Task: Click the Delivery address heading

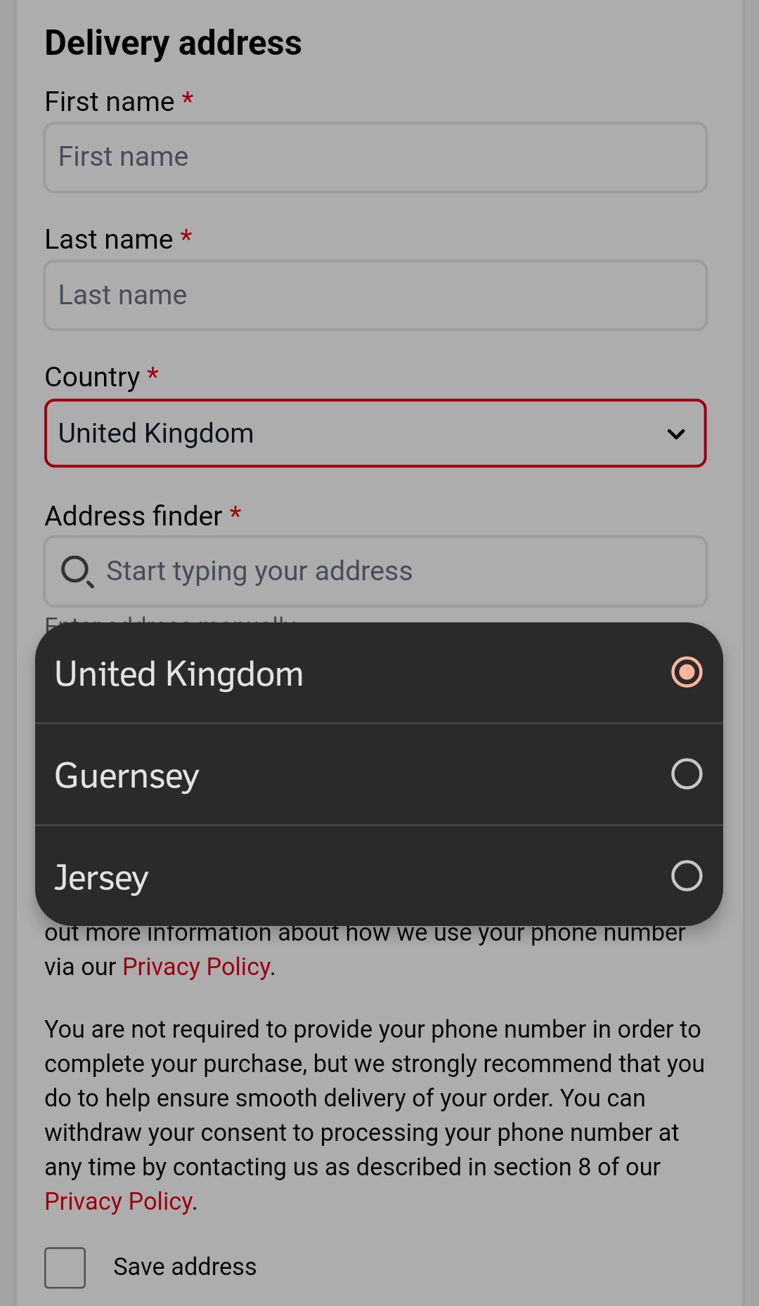Action: click(173, 44)
